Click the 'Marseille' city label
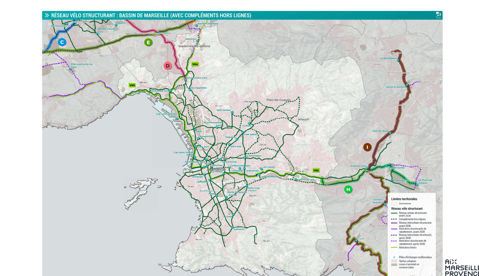The height and width of the screenshot is (276, 479). pyautogui.click(x=216, y=169)
